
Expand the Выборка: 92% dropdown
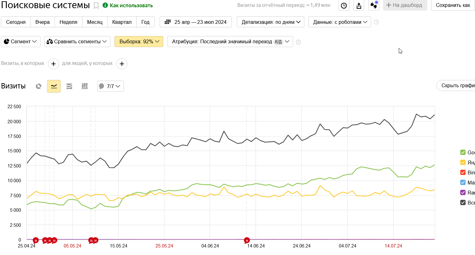coord(139,42)
